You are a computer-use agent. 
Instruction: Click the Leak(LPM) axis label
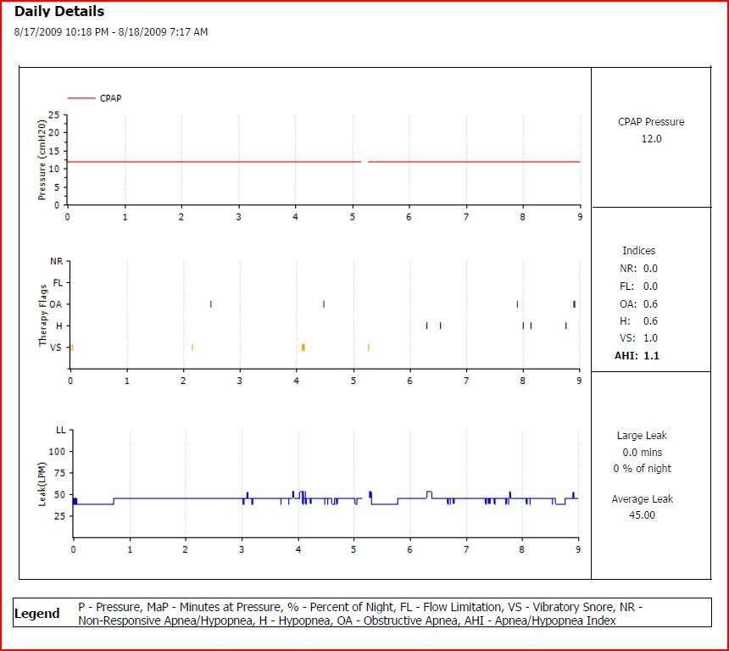(42, 485)
